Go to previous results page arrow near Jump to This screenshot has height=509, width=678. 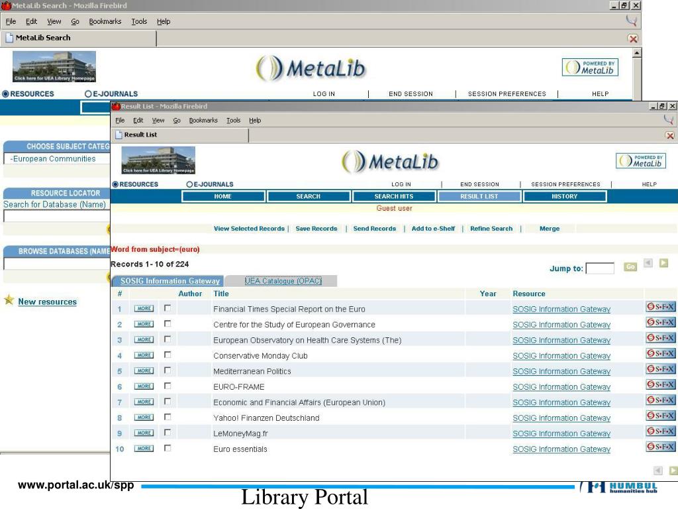click(x=648, y=263)
